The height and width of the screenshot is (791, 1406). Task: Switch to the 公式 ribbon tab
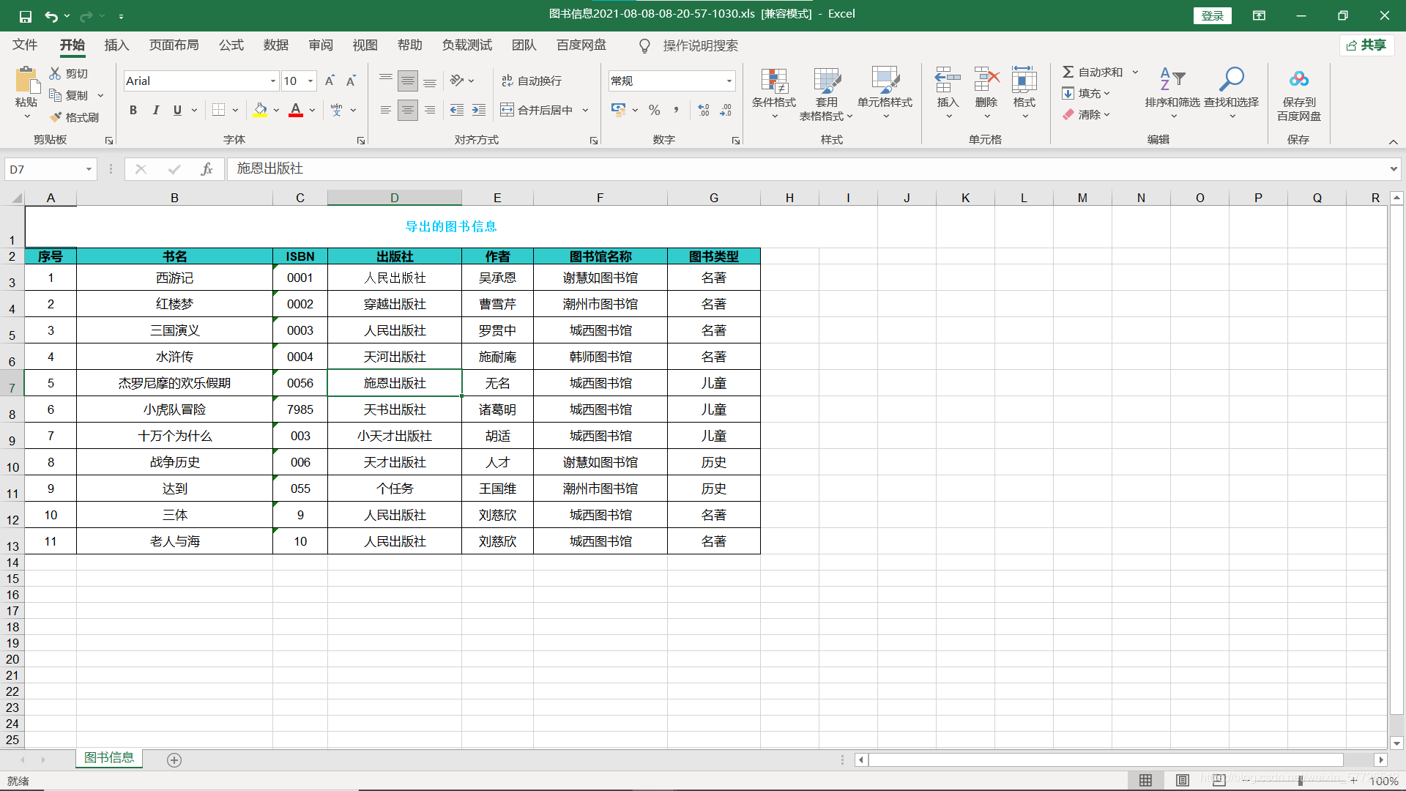[231, 45]
